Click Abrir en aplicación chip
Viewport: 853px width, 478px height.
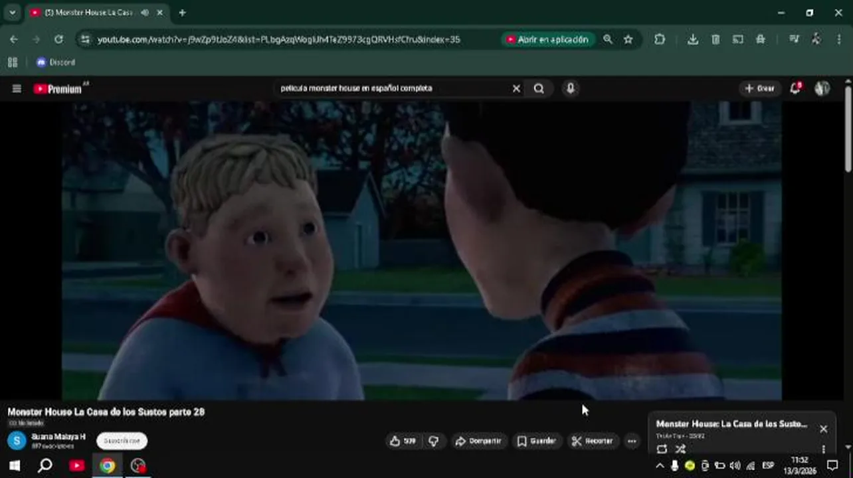click(x=548, y=40)
